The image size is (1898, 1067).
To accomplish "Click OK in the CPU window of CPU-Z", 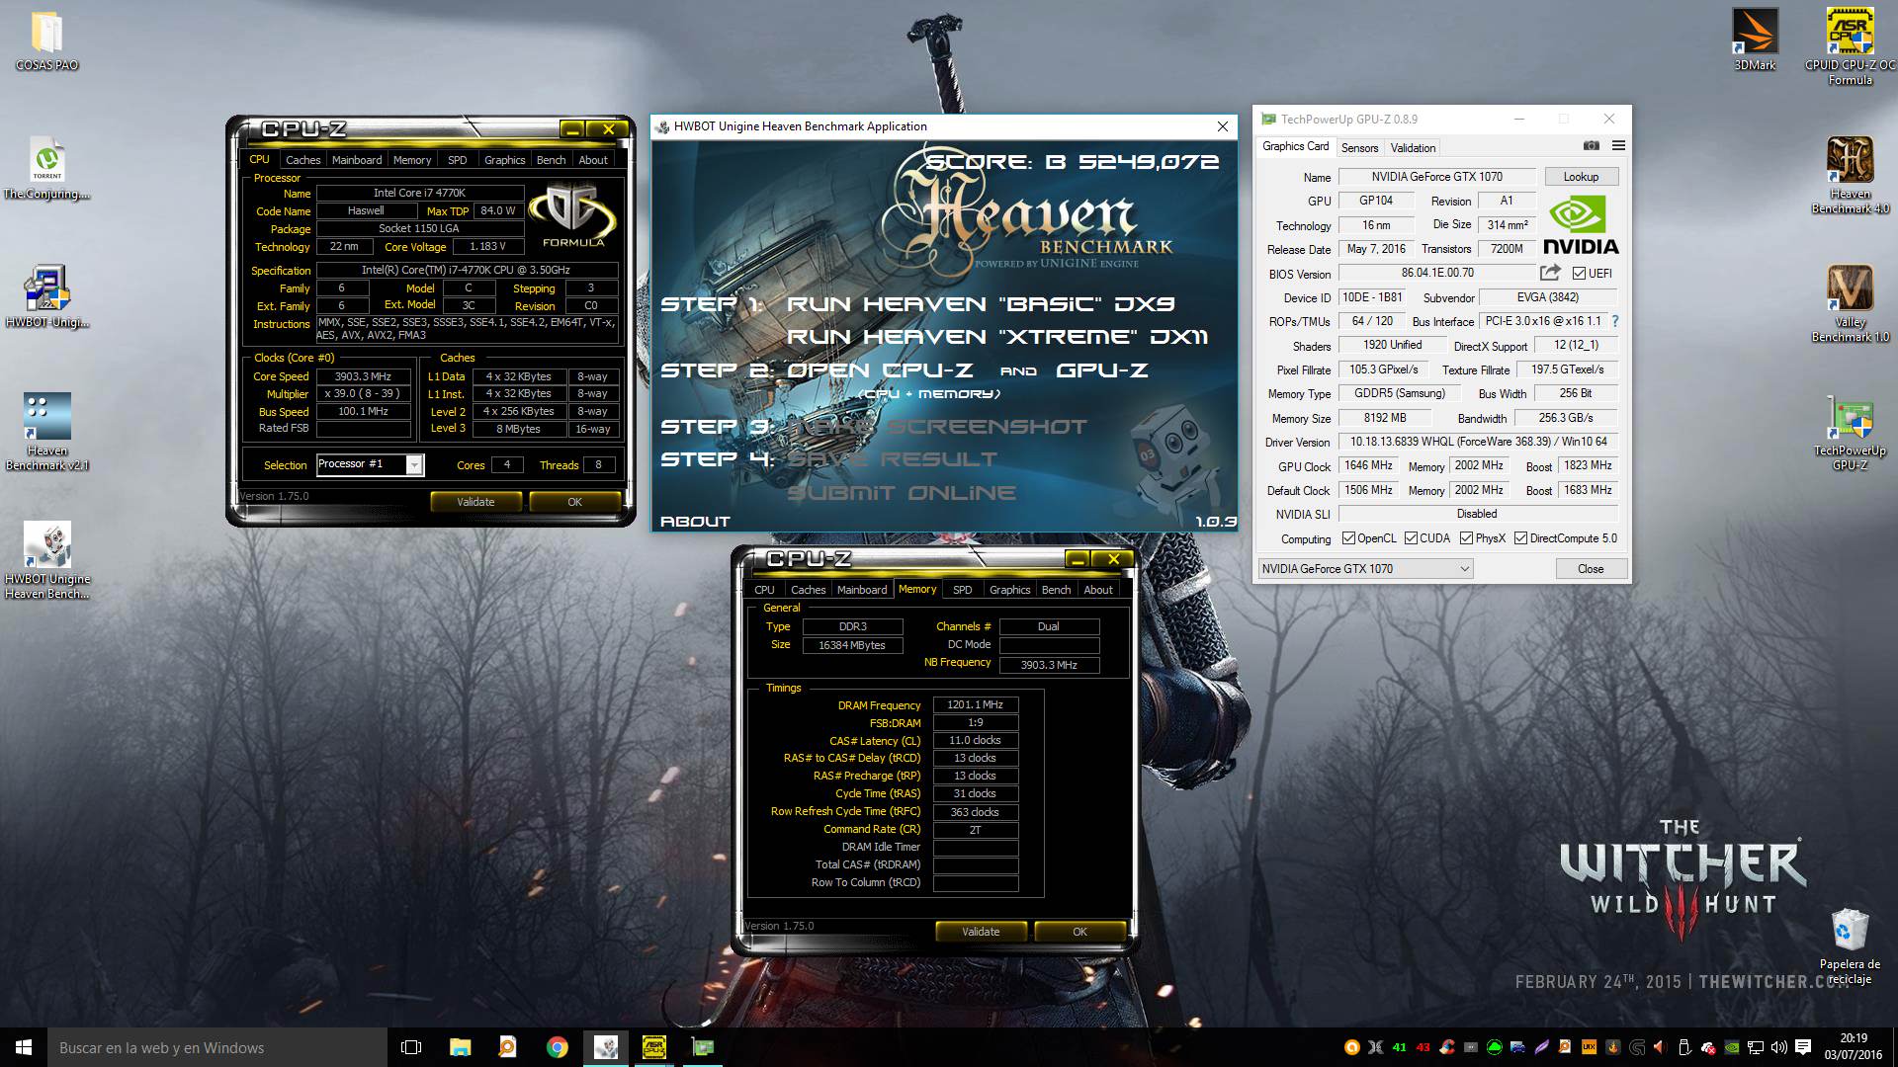I will coord(574,502).
